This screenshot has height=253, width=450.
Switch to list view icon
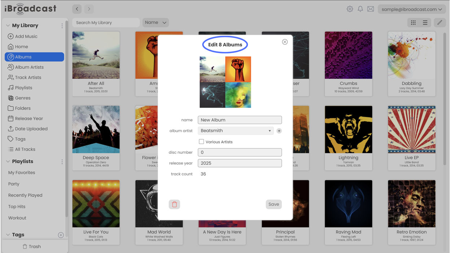[x=425, y=23]
